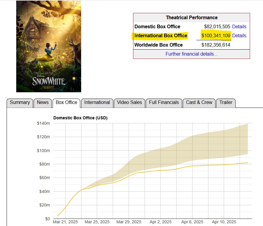Screen dimensions: 263x226
Task: Open the International tab
Action: 97,103
